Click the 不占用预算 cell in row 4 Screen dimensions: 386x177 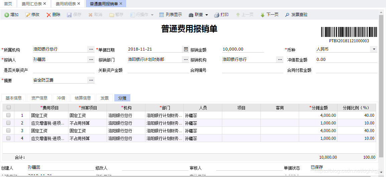[x=88, y=138]
